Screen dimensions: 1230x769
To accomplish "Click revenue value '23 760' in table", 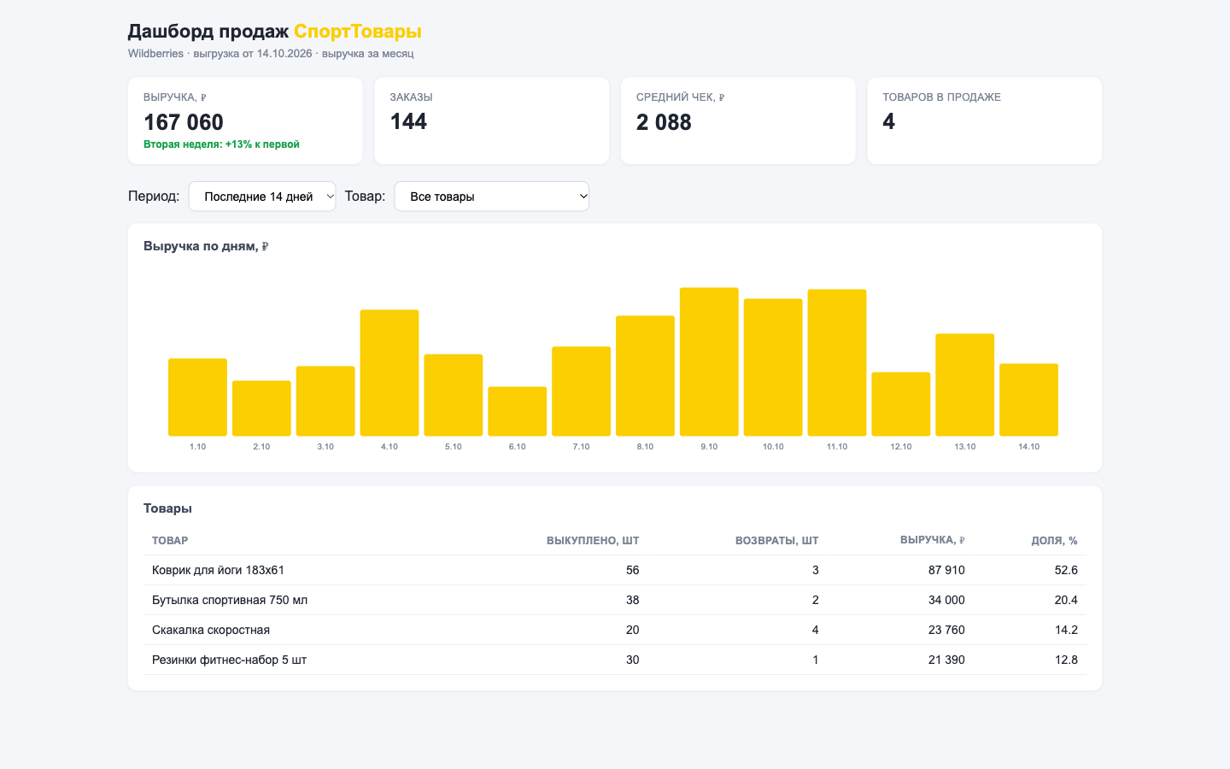I will coord(946,630).
